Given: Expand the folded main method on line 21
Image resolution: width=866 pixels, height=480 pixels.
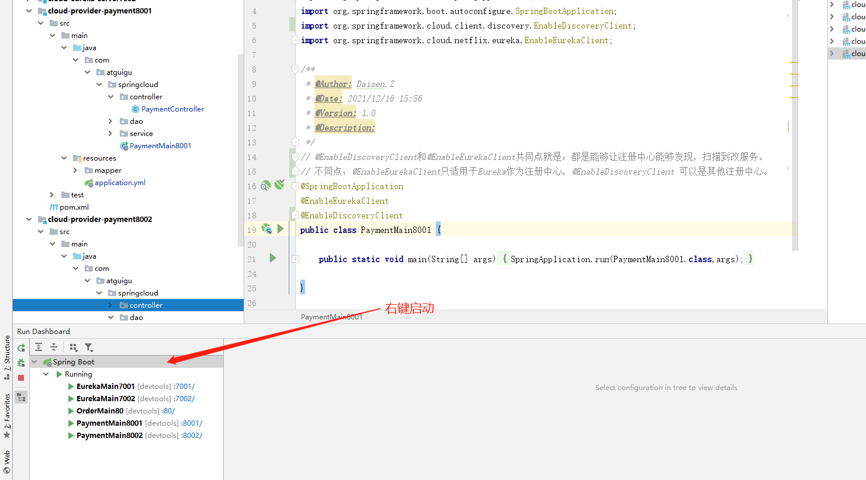Looking at the screenshot, I should coord(296,259).
